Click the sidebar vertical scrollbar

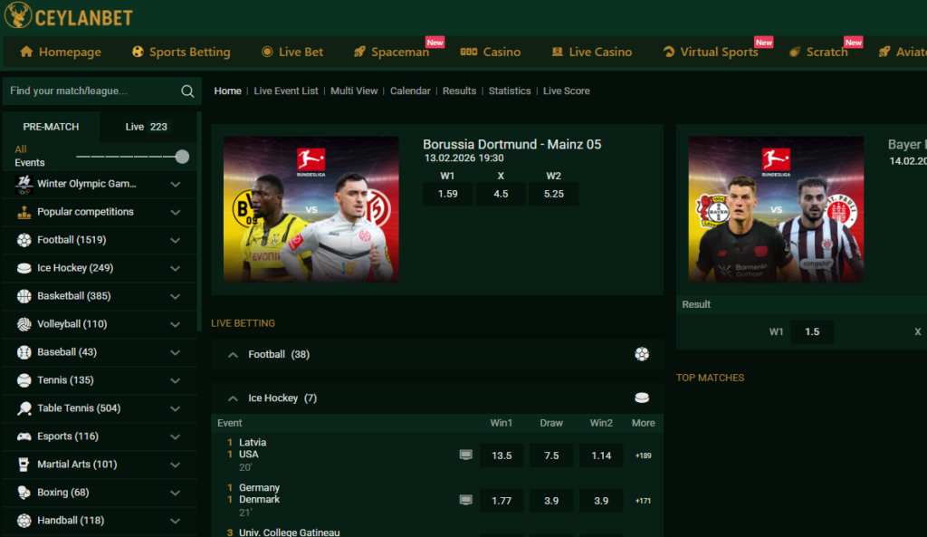coord(199,219)
